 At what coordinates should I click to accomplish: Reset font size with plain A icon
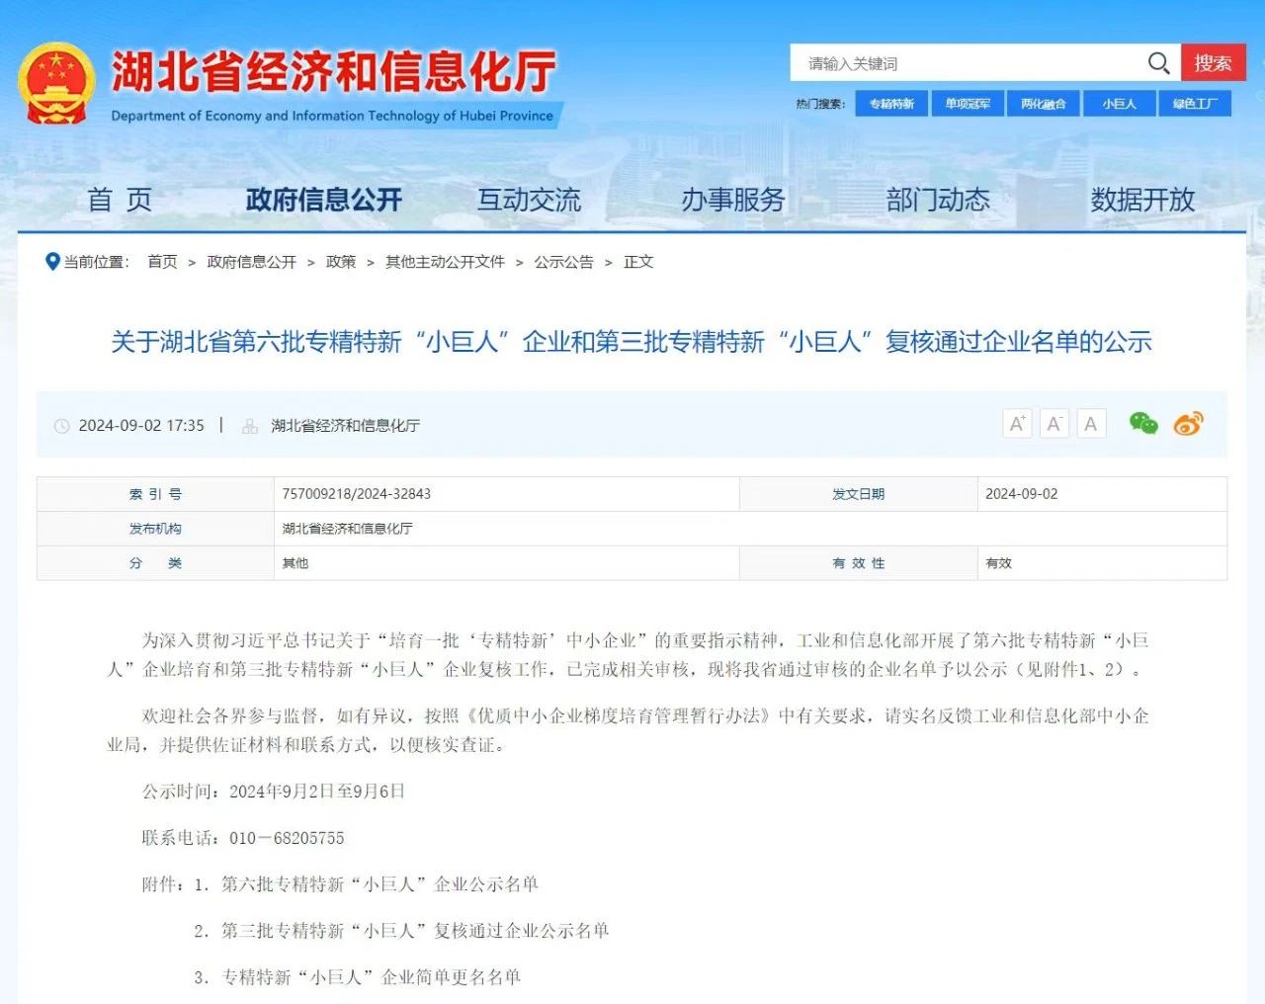point(1090,424)
